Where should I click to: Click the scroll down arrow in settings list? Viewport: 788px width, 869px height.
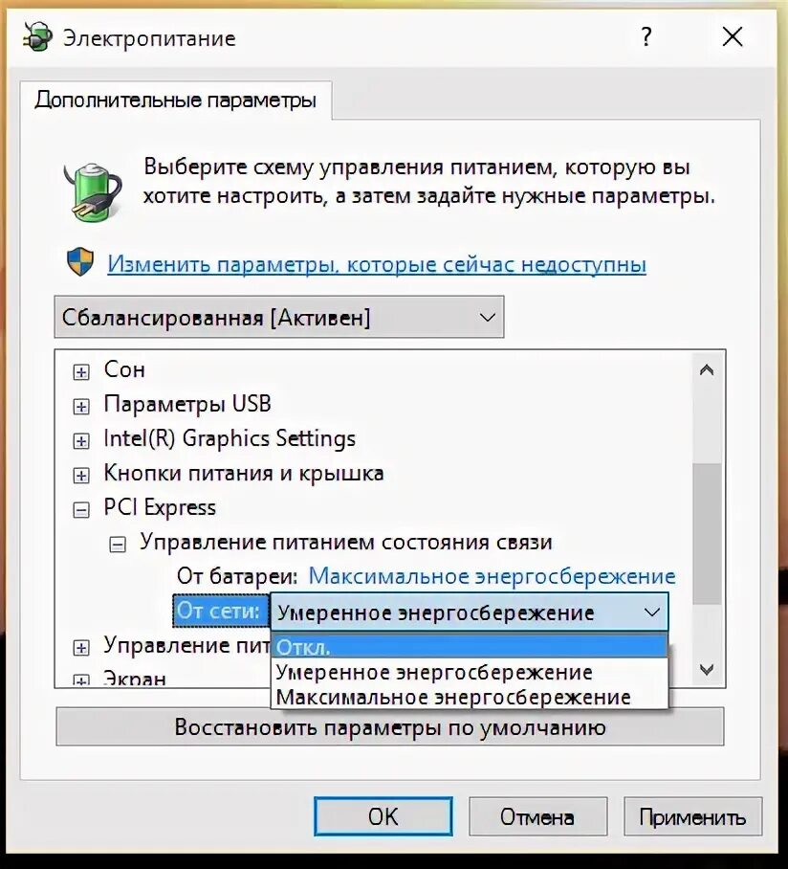pos(707,670)
